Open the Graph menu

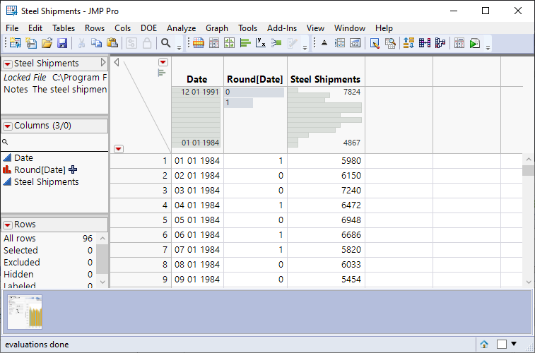[x=217, y=28]
